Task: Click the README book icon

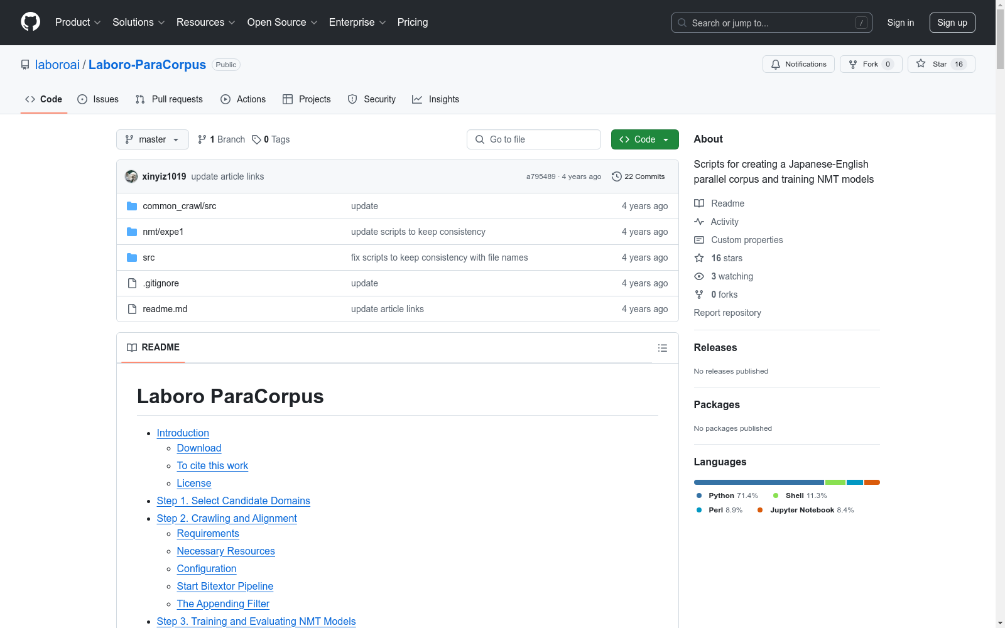Action: pyautogui.click(x=132, y=347)
